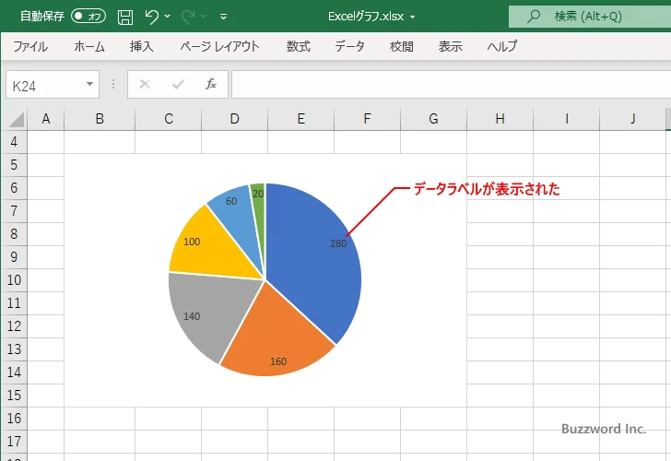671x461 pixels.
Task: Click the Enter checkmark formula icon
Action: tap(178, 84)
